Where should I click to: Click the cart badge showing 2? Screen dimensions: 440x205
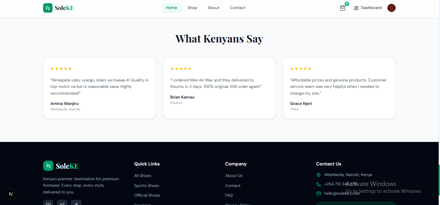click(x=347, y=4)
